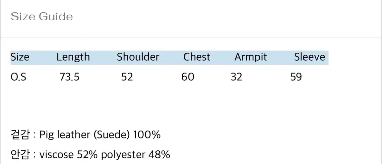Select the Size column header
Image resolution: width=382 pixels, height=164 pixels.
tap(20, 57)
